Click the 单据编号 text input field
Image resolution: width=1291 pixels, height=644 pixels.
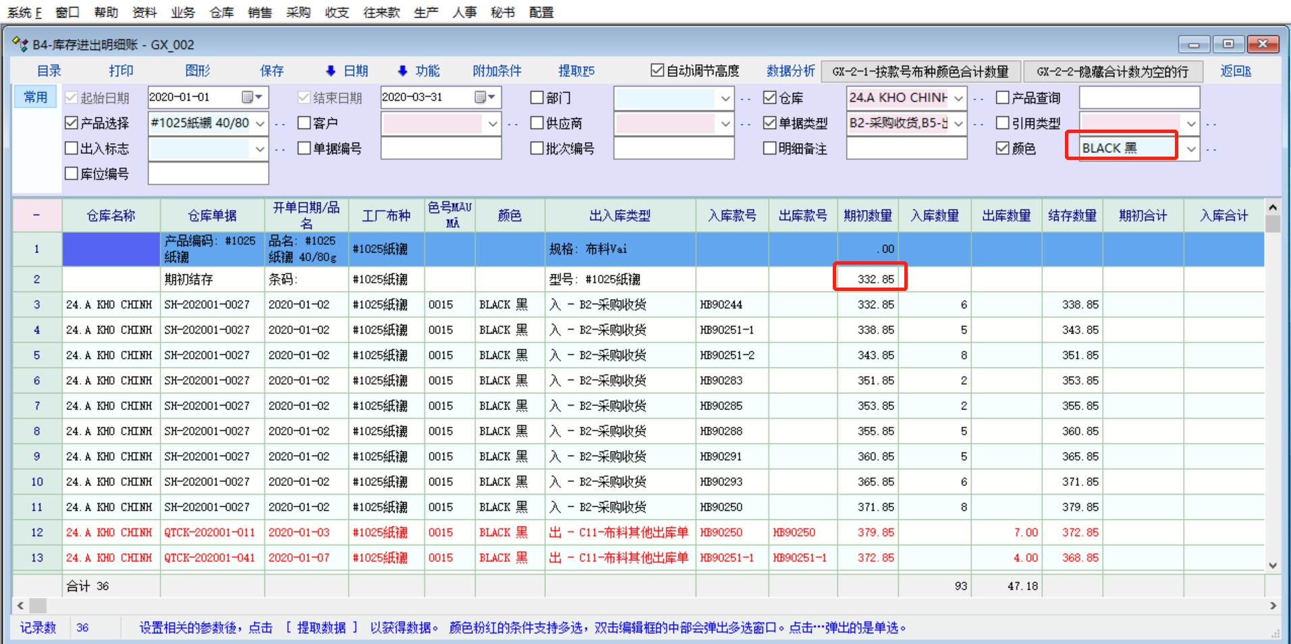(441, 149)
